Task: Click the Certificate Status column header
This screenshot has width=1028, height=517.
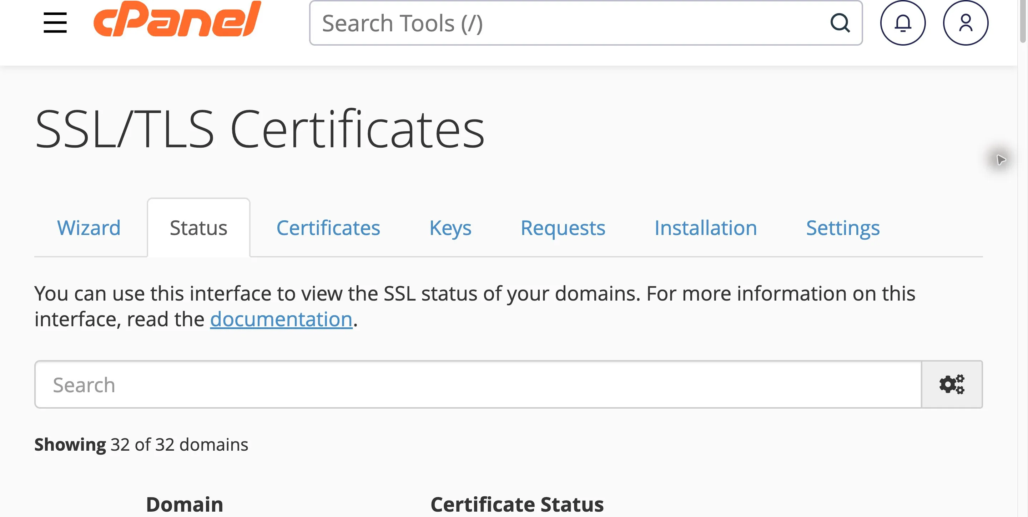Action: pyautogui.click(x=517, y=505)
